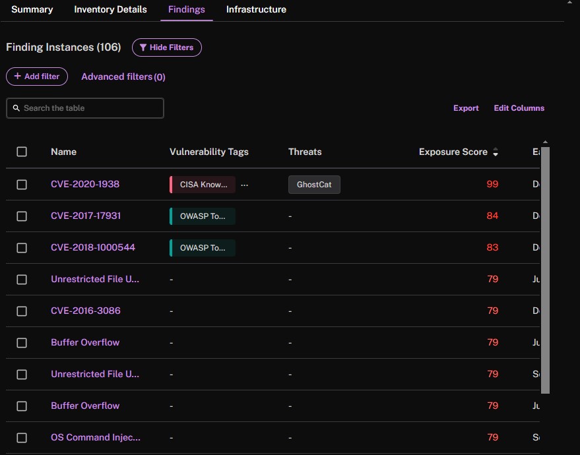Switch to the Summary tab
Image resolution: width=580 pixels, height=455 pixels.
point(32,9)
